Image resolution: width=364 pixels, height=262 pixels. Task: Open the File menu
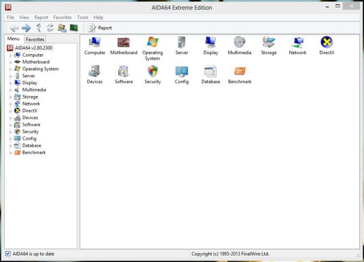pyautogui.click(x=10, y=17)
